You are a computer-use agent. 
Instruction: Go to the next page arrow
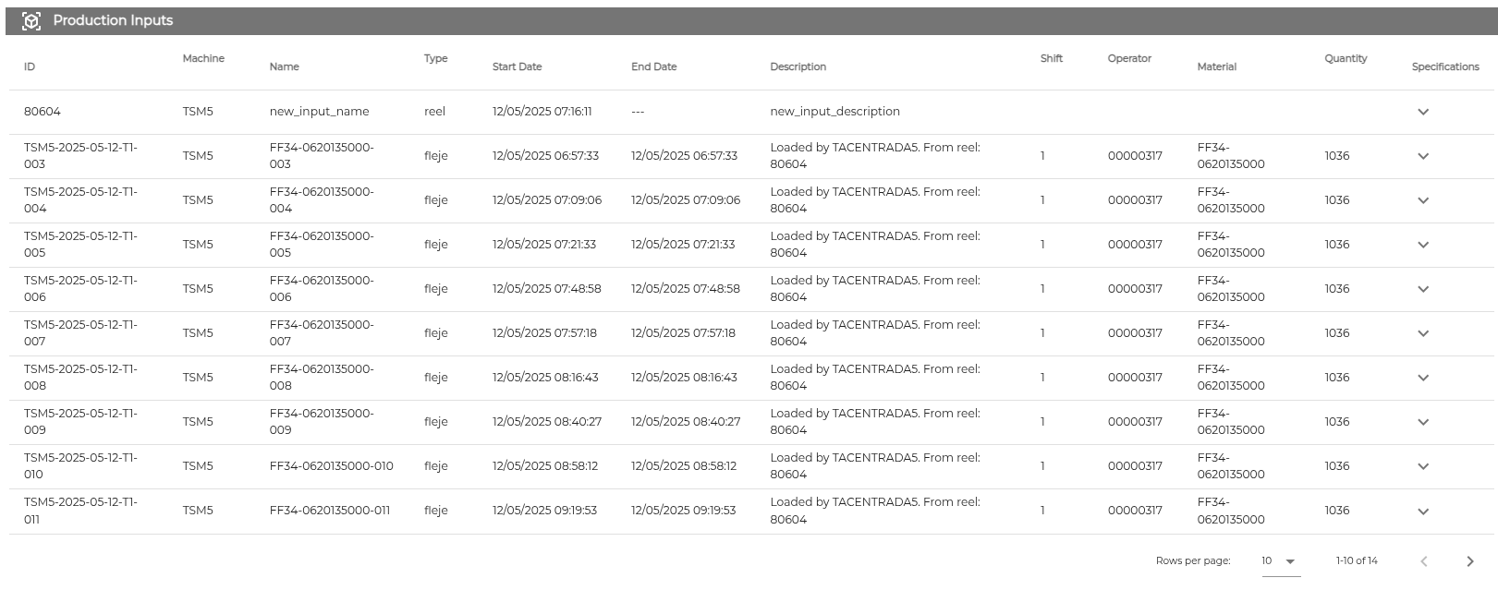[1469, 561]
